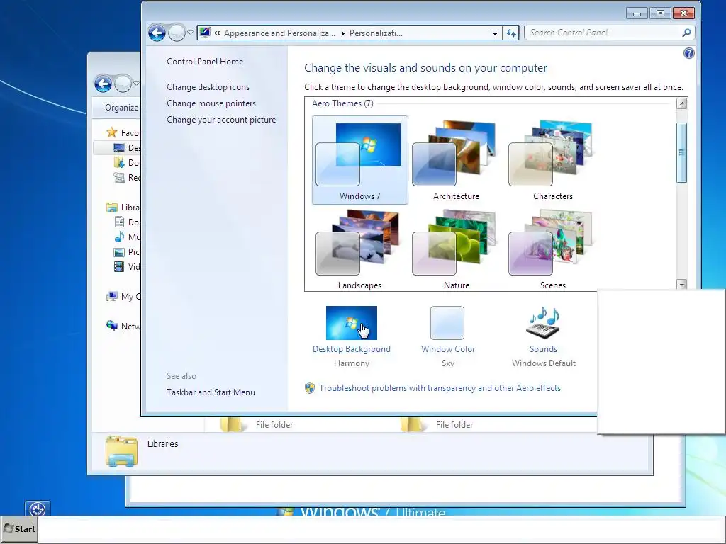
Task: Go back in the Explorer window behind
Action: pos(104,84)
